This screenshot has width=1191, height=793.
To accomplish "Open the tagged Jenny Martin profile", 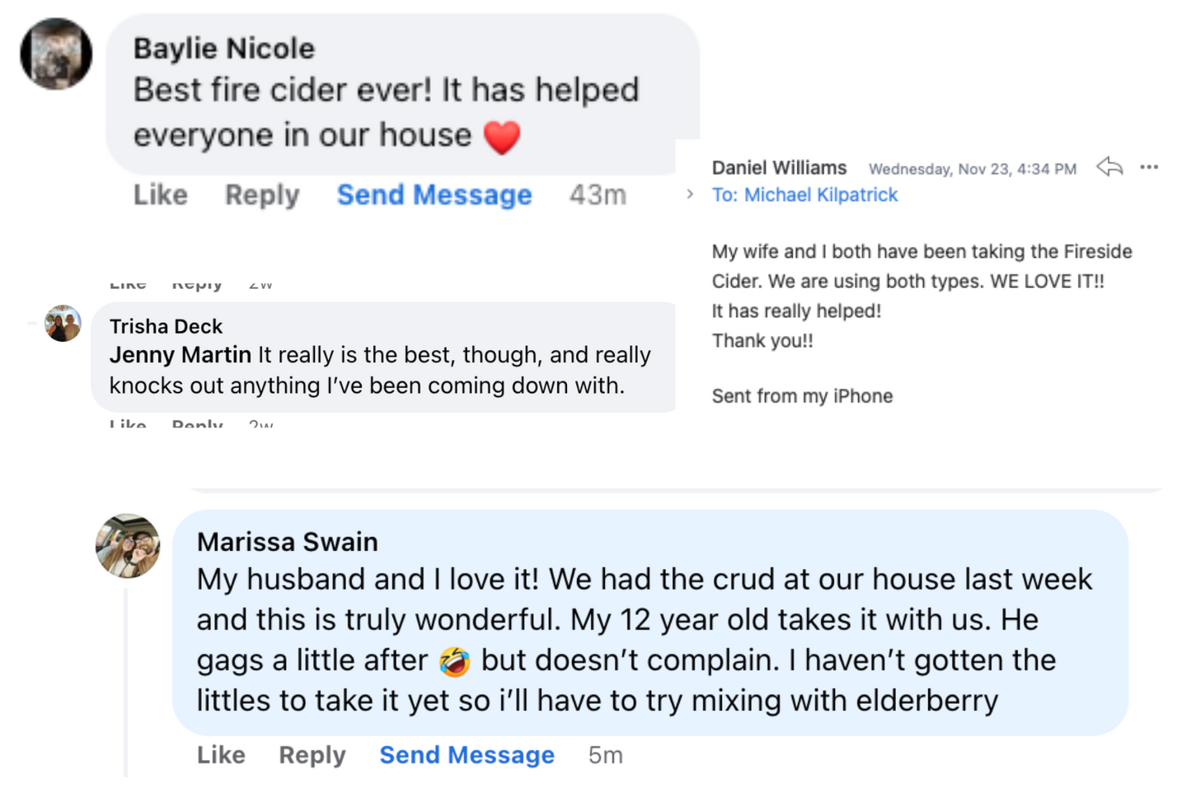I will point(181,355).
